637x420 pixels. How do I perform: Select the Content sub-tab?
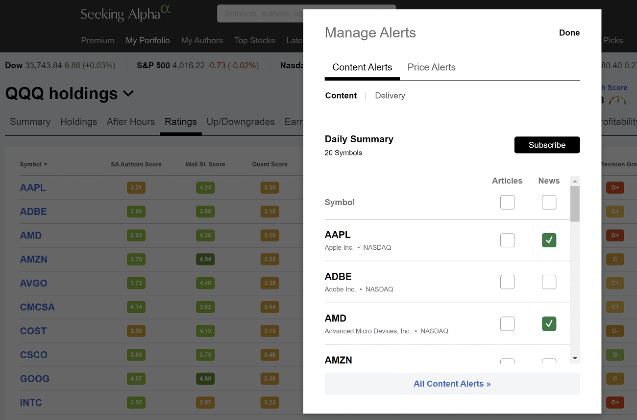341,96
